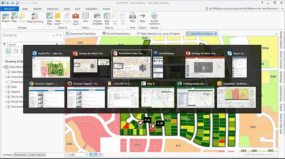Open the Assessment Operations view tab

(x=81, y=33)
